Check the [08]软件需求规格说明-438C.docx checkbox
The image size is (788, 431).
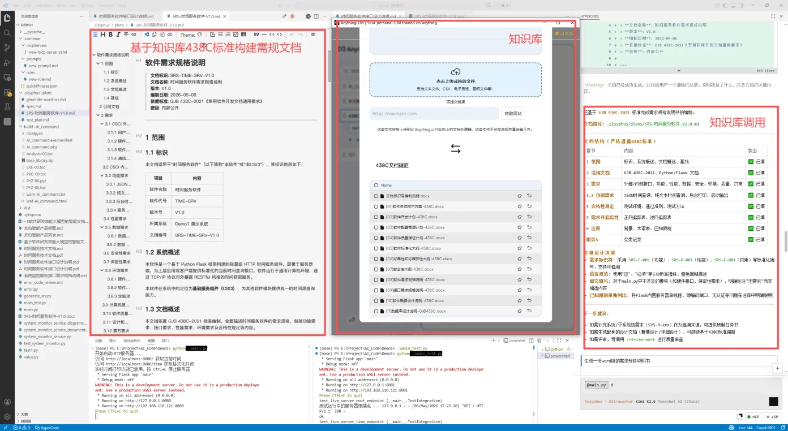[376, 280]
